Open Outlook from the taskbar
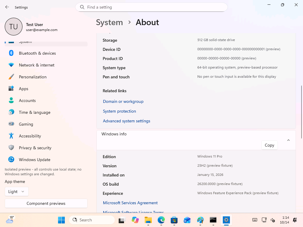This screenshot has height=227, width=303. tap(187, 220)
